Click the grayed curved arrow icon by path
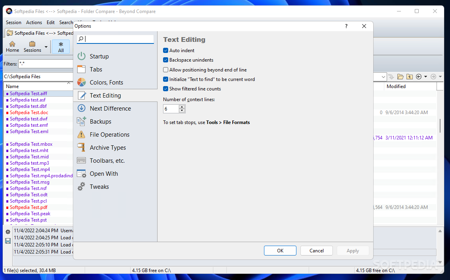This screenshot has height=280, width=450. pyautogui.click(x=391, y=77)
